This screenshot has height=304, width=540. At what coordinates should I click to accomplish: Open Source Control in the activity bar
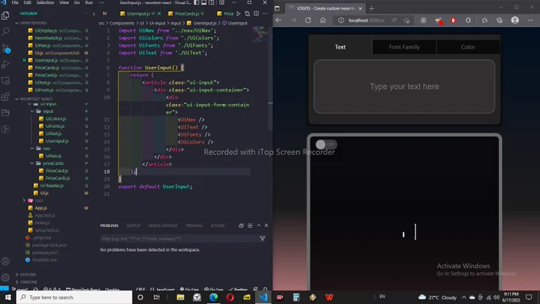click(6, 48)
